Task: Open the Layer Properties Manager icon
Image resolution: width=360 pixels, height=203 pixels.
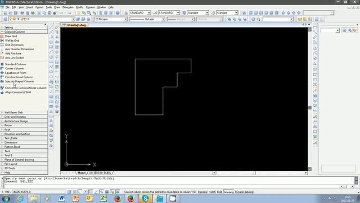Action: click(x=5, y=19)
